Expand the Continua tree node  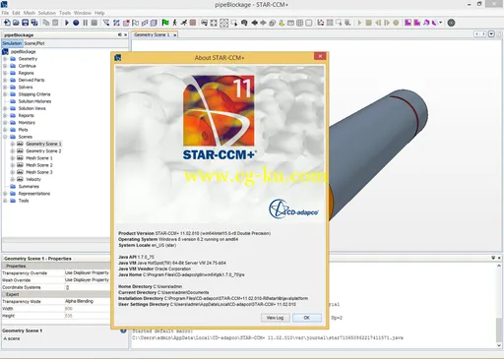[x=5, y=66]
